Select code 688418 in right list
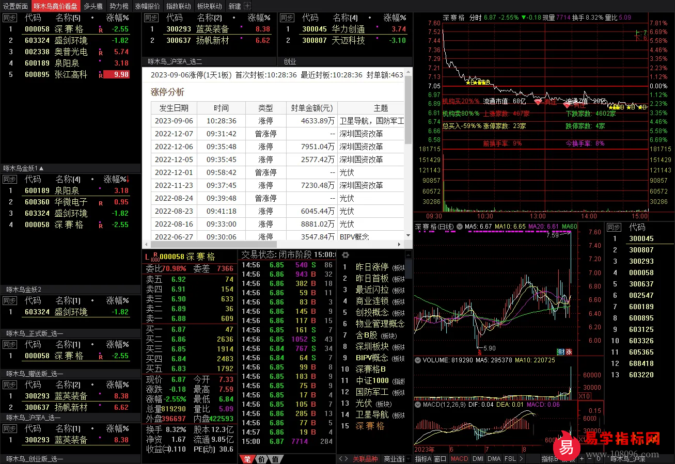Image resolution: width=675 pixels, height=464 pixels. click(641, 363)
